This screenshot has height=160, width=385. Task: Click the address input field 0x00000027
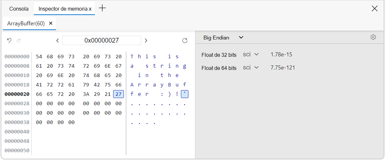point(101,40)
